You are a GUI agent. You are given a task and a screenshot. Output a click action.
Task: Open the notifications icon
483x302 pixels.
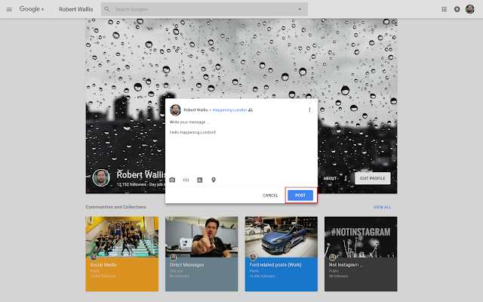pyautogui.click(x=457, y=9)
